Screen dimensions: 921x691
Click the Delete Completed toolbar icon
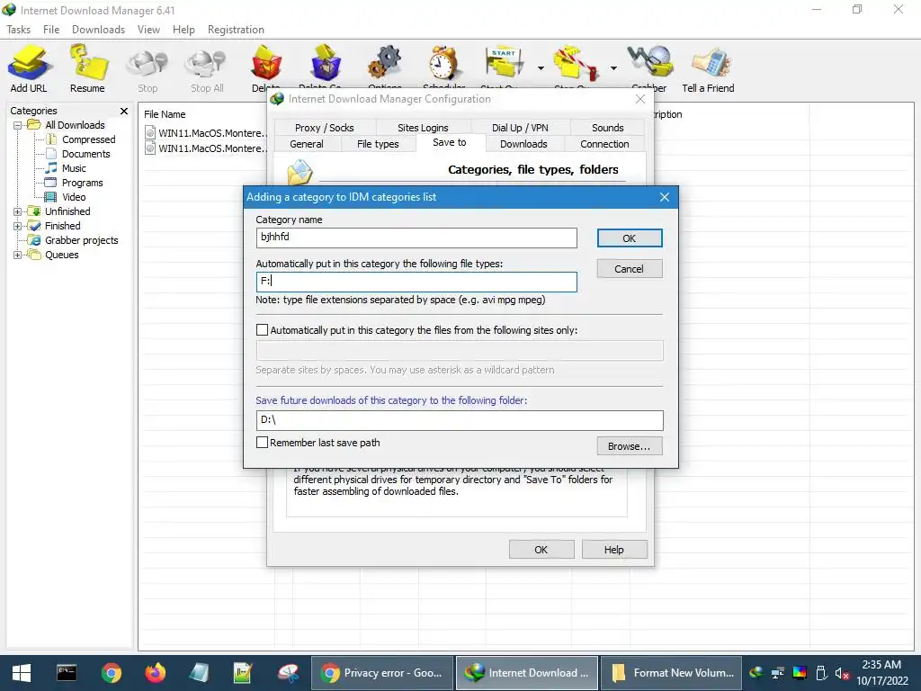(326, 68)
